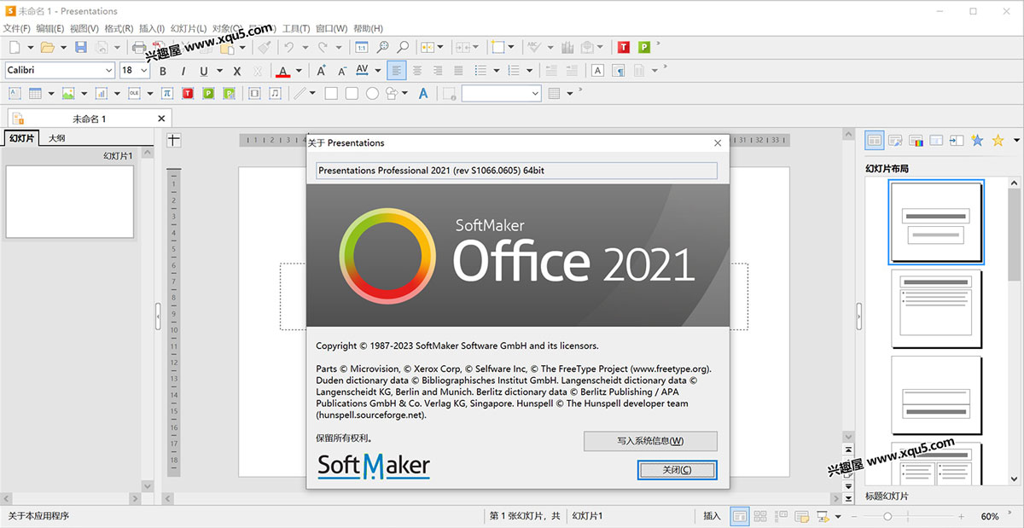Open the 帮助(H) menu

point(368,28)
